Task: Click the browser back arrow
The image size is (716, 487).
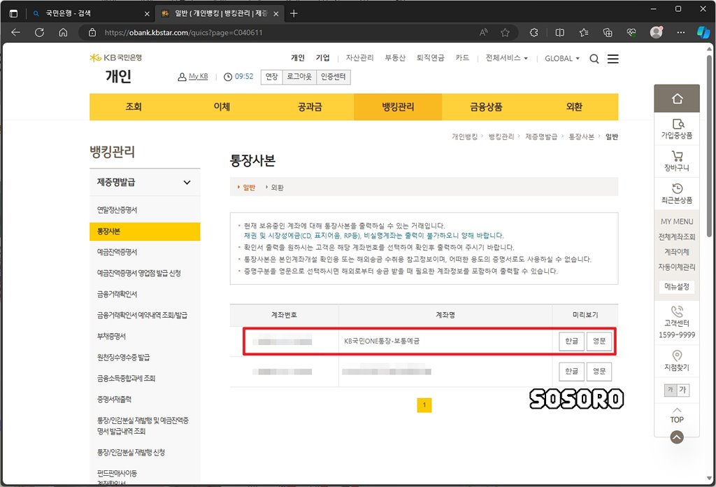Action: tap(15, 32)
